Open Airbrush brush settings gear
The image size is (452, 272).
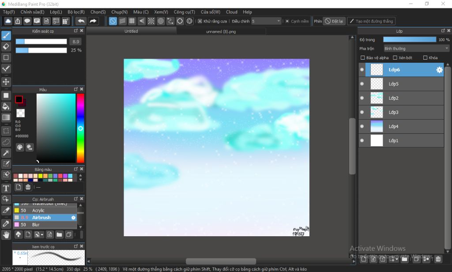tap(73, 218)
